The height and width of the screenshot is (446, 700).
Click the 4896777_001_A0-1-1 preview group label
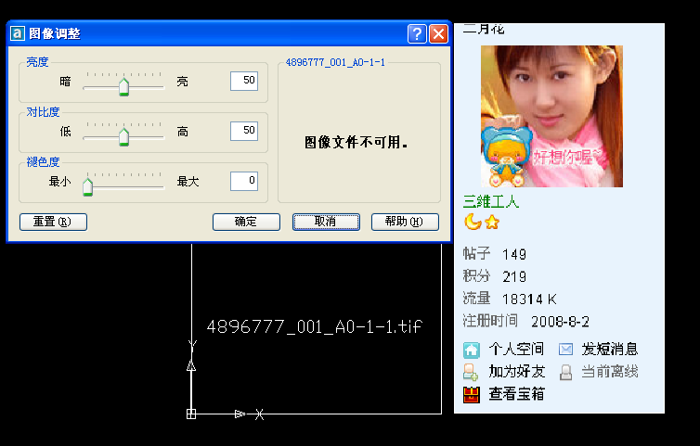click(335, 62)
